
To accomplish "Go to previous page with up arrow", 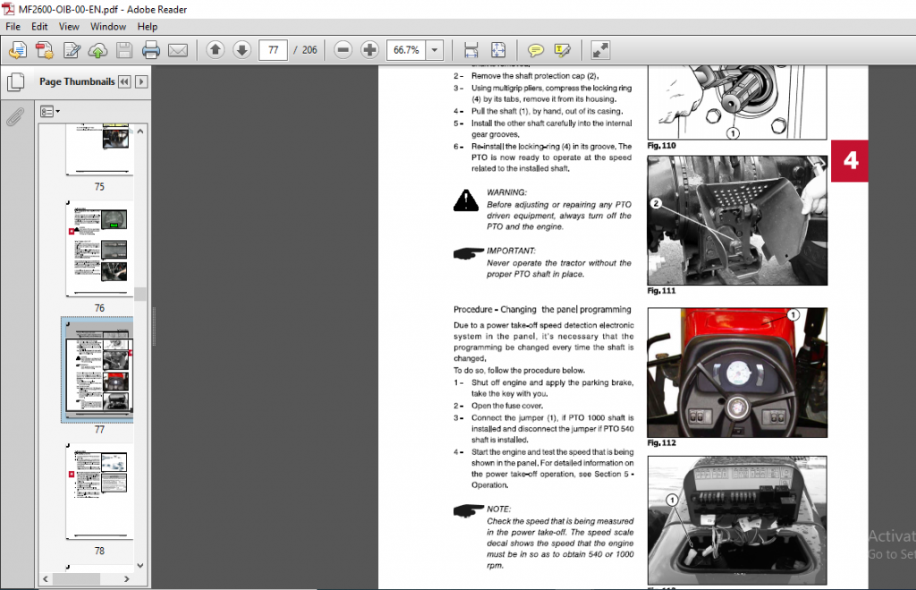I will point(215,50).
